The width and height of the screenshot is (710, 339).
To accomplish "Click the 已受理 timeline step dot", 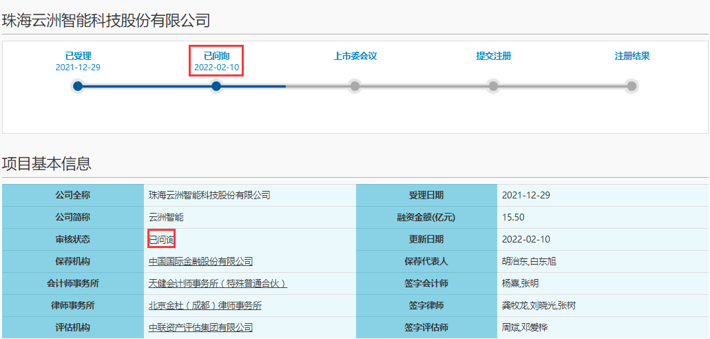I will coord(78,86).
